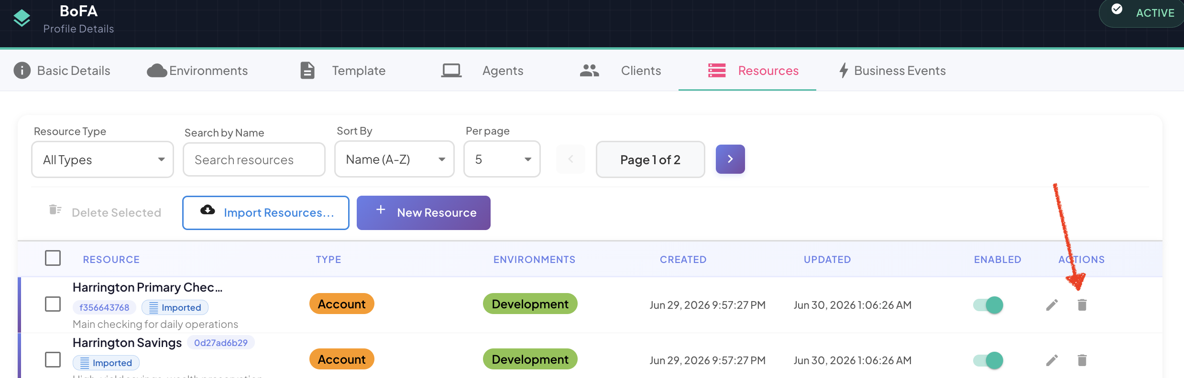Disable the Harrington Primary Checking enabled toggle

pyautogui.click(x=988, y=305)
